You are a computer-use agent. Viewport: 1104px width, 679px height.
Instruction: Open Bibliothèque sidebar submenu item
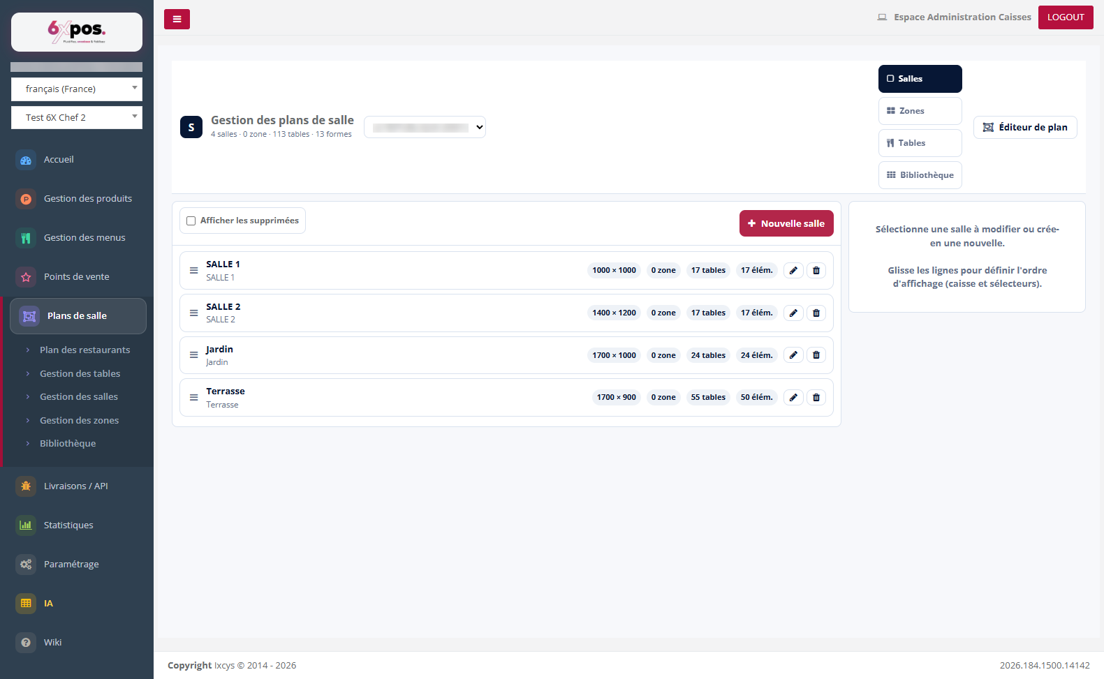point(68,444)
